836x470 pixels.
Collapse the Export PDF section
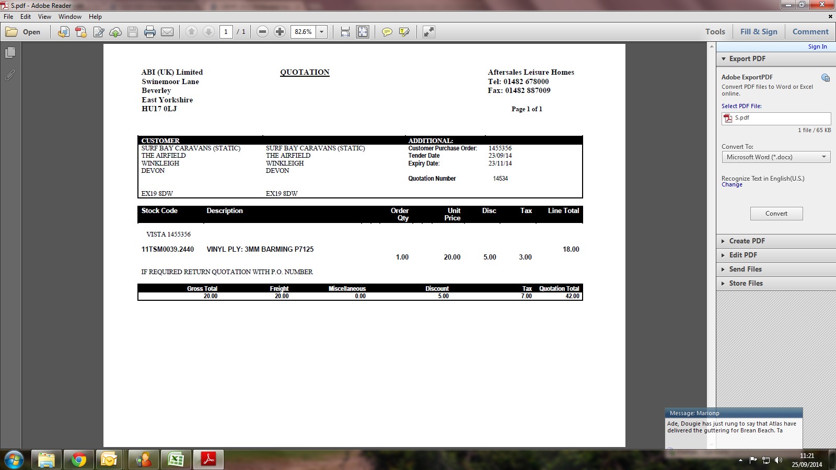point(724,59)
